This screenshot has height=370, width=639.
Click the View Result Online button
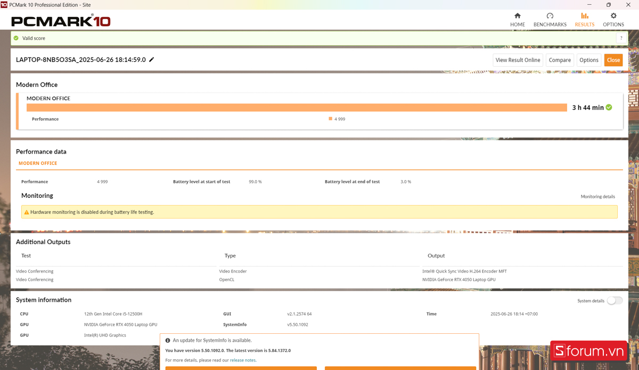tap(518, 60)
